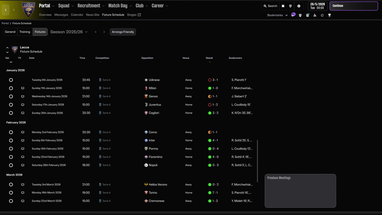Click the TV icon for the Milan fixture
The image size is (382, 215).
[x=22, y=88]
